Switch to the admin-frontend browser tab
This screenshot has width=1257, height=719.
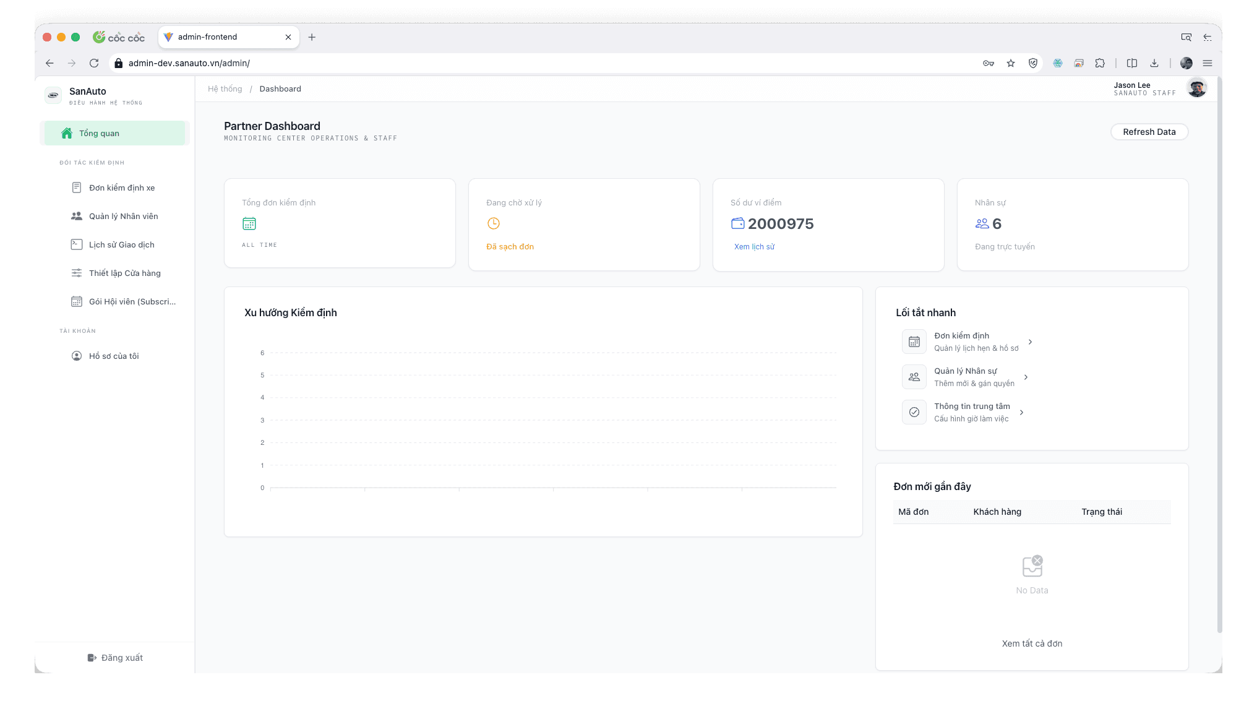[x=228, y=37]
